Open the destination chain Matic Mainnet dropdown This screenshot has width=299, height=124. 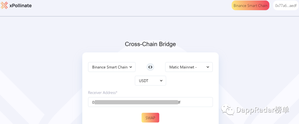pyautogui.click(x=189, y=67)
